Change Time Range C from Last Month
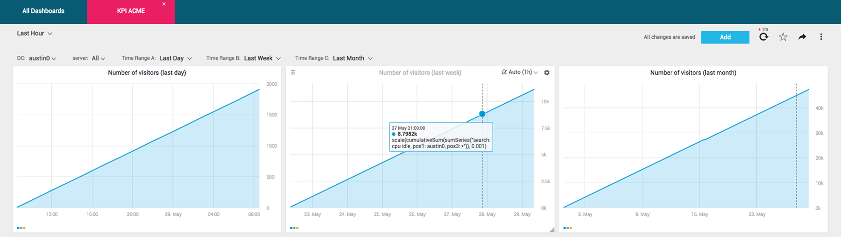The width and height of the screenshot is (841, 237). (352, 58)
